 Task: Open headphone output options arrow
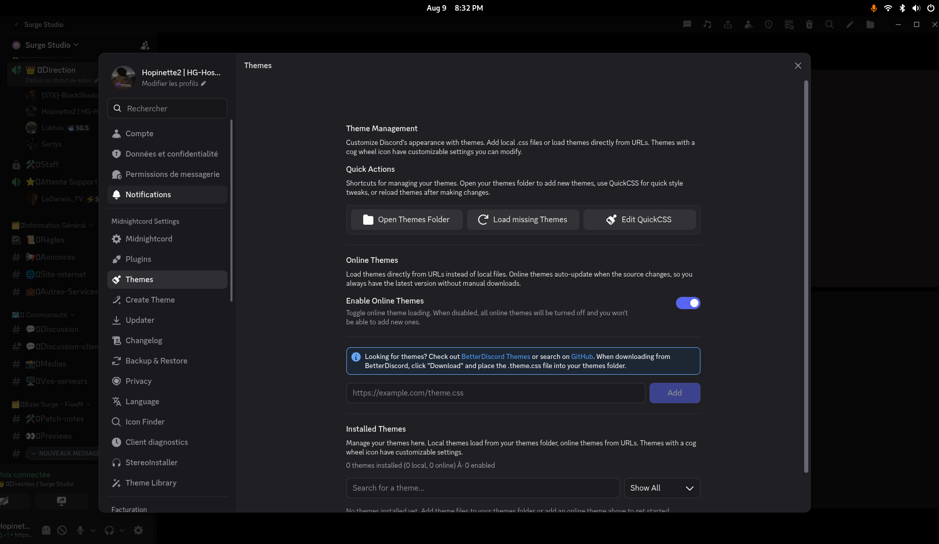pos(122,530)
